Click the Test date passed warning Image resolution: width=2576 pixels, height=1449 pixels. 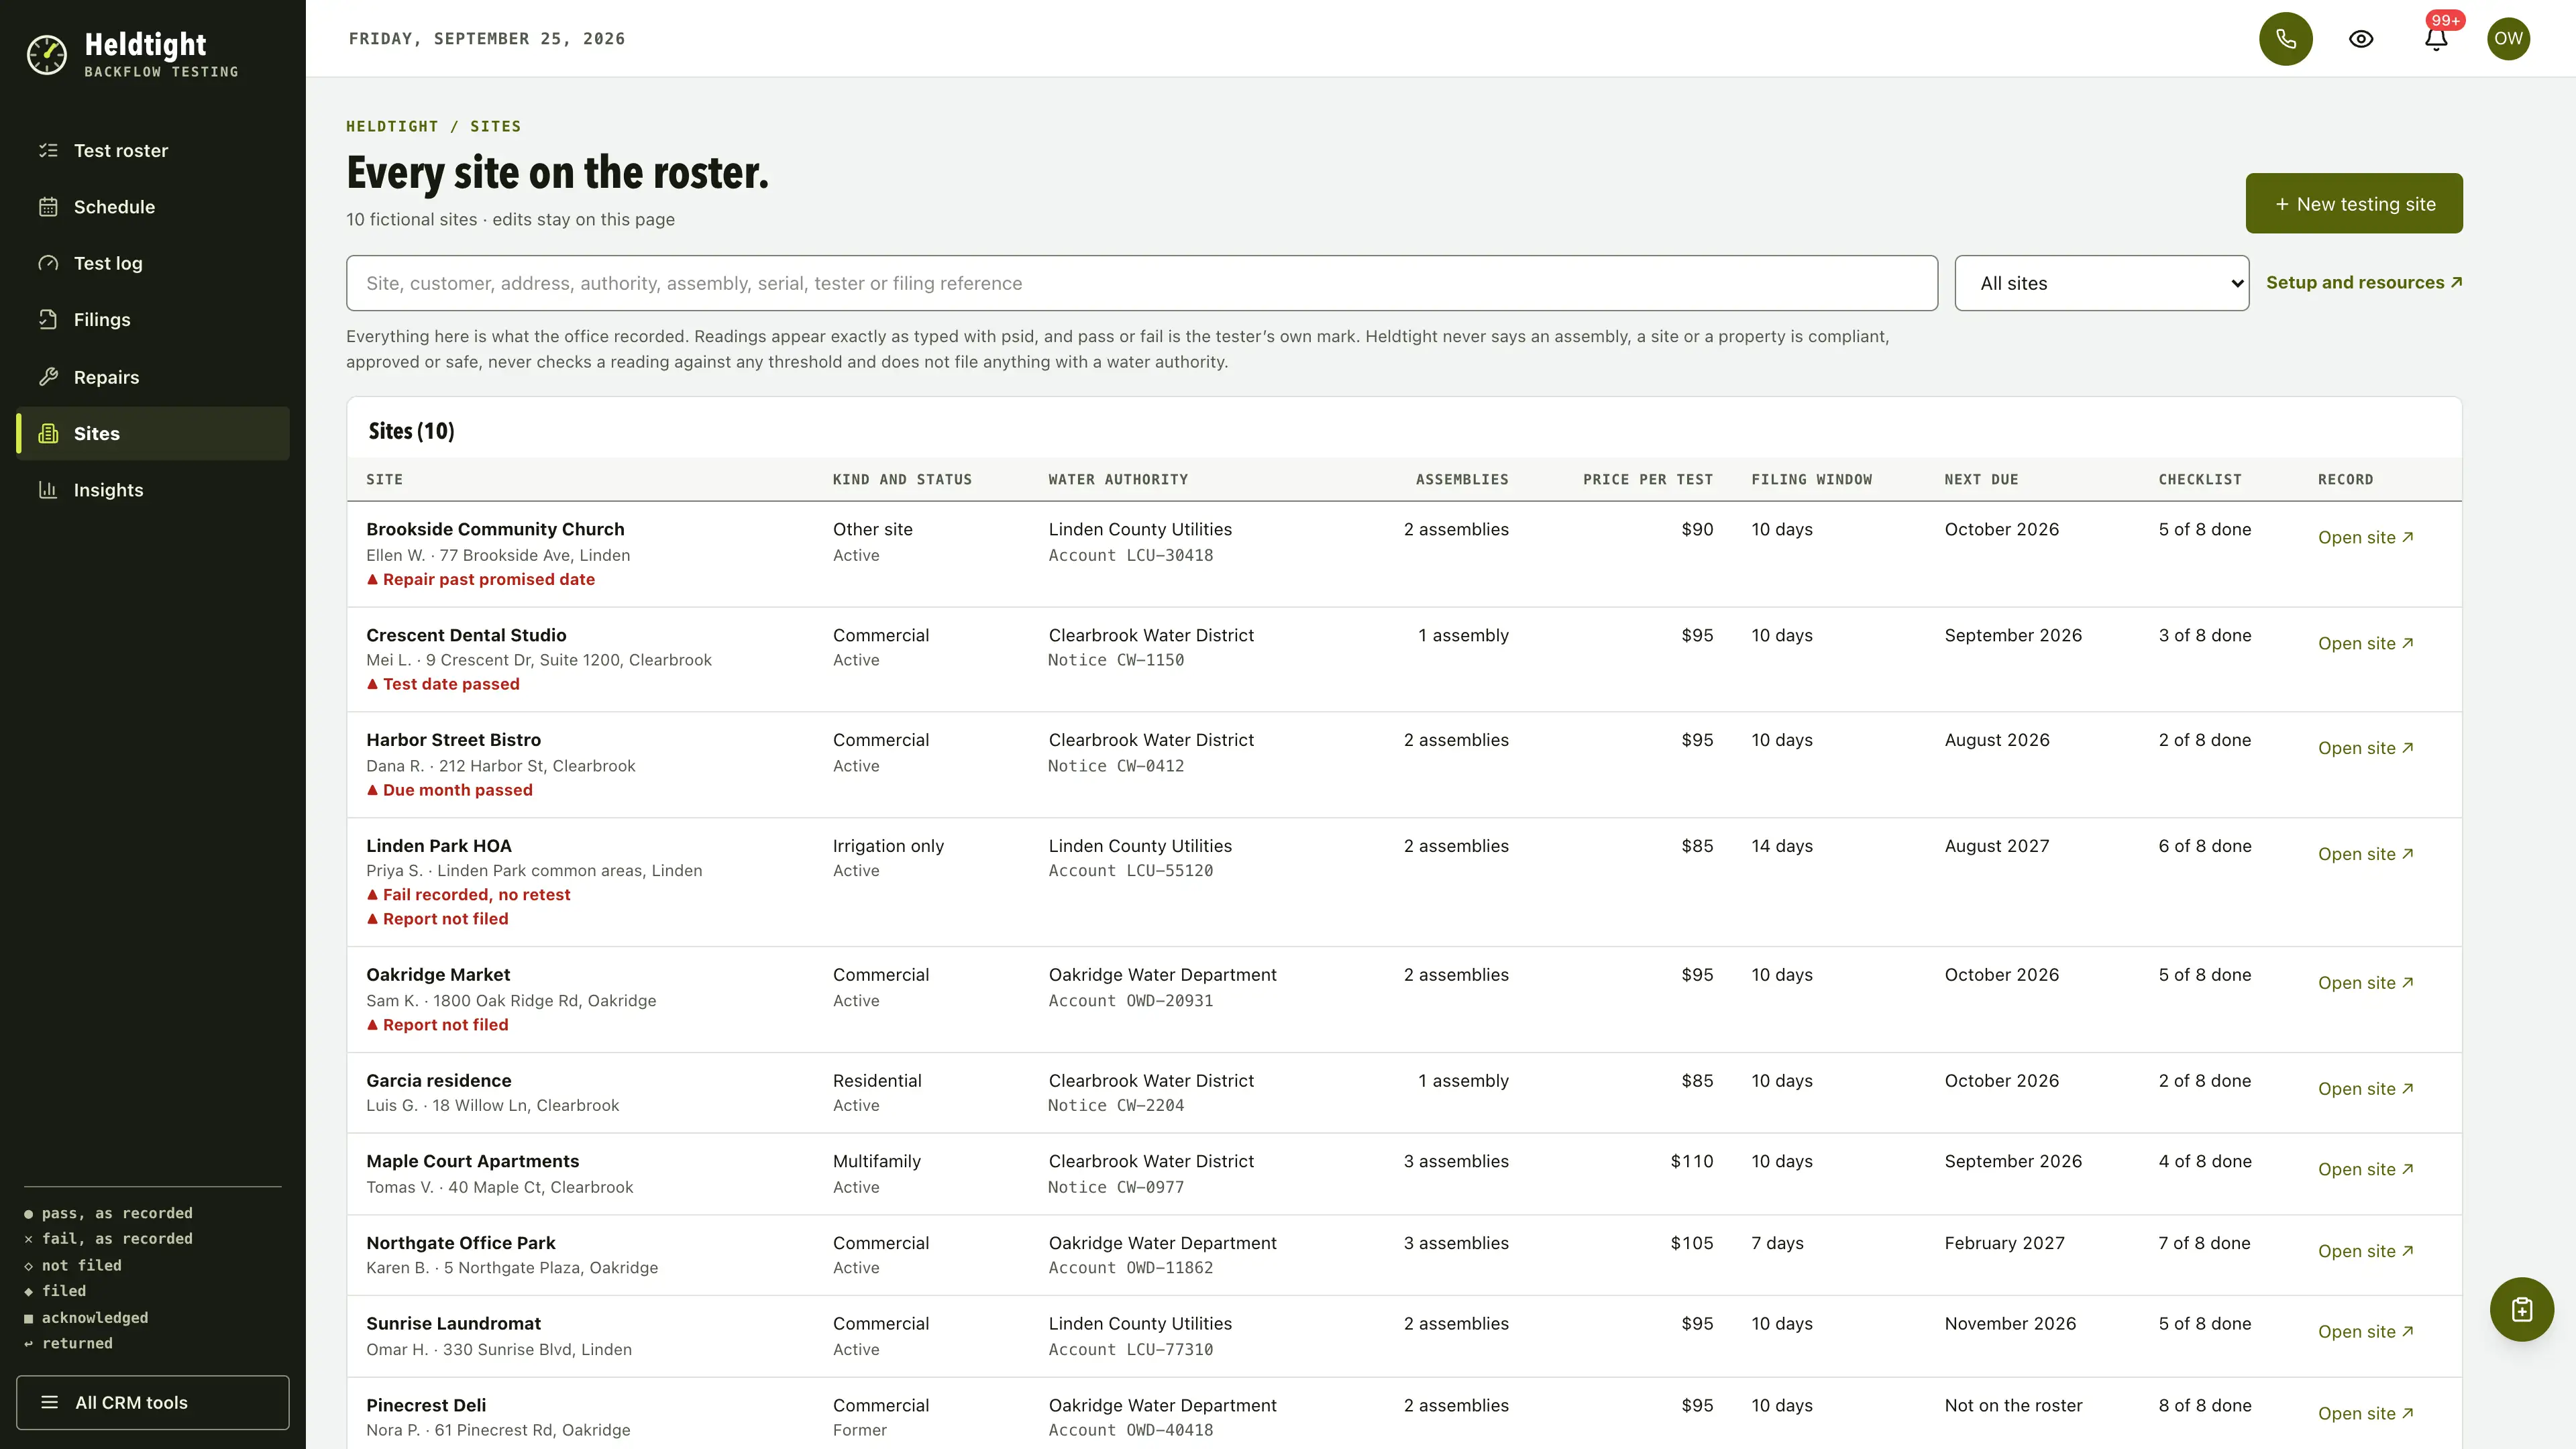point(443,685)
